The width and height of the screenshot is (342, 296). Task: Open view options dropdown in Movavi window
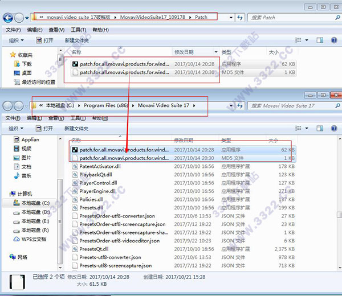point(307,128)
